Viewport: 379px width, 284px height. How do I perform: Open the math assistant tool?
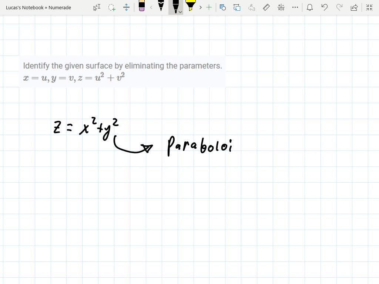click(x=281, y=7)
